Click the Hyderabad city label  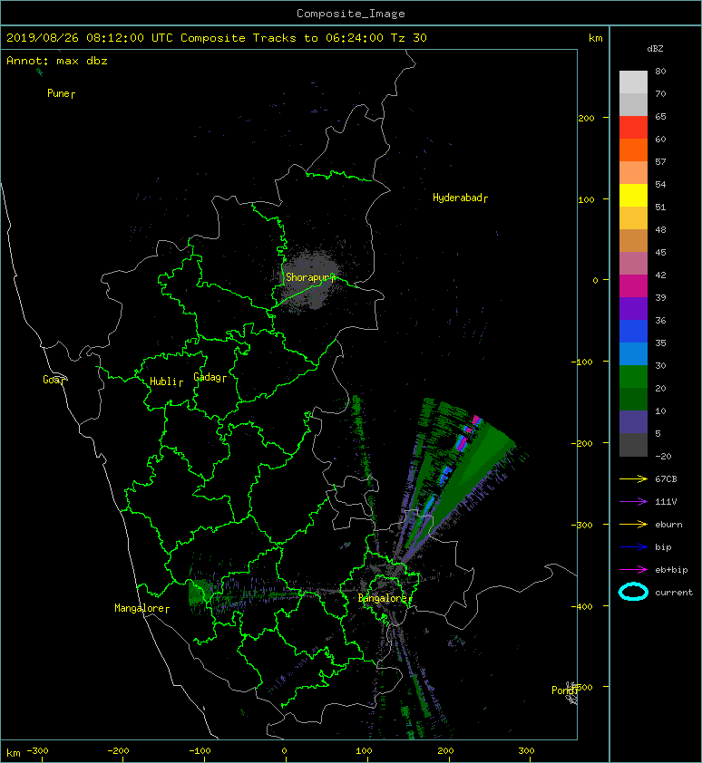pyautogui.click(x=460, y=198)
